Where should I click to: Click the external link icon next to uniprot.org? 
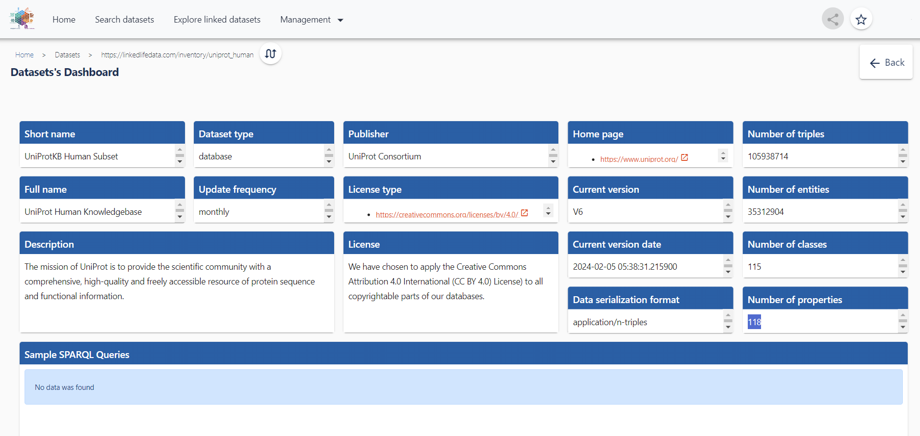point(684,158)
